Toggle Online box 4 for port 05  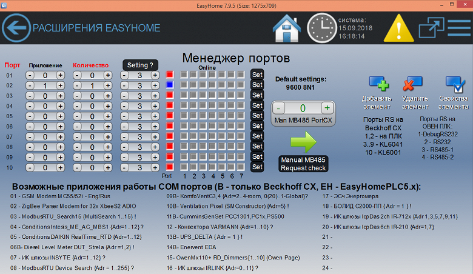tap(212, 115)
